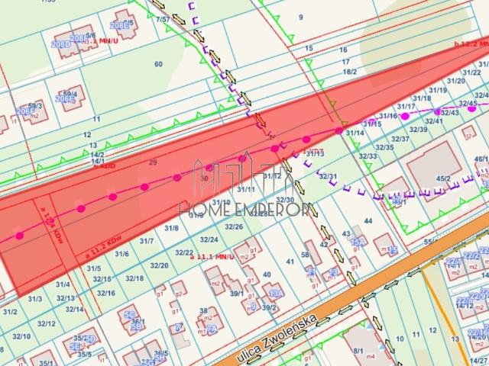Click the parcel label "32/18"

(134, 278)
